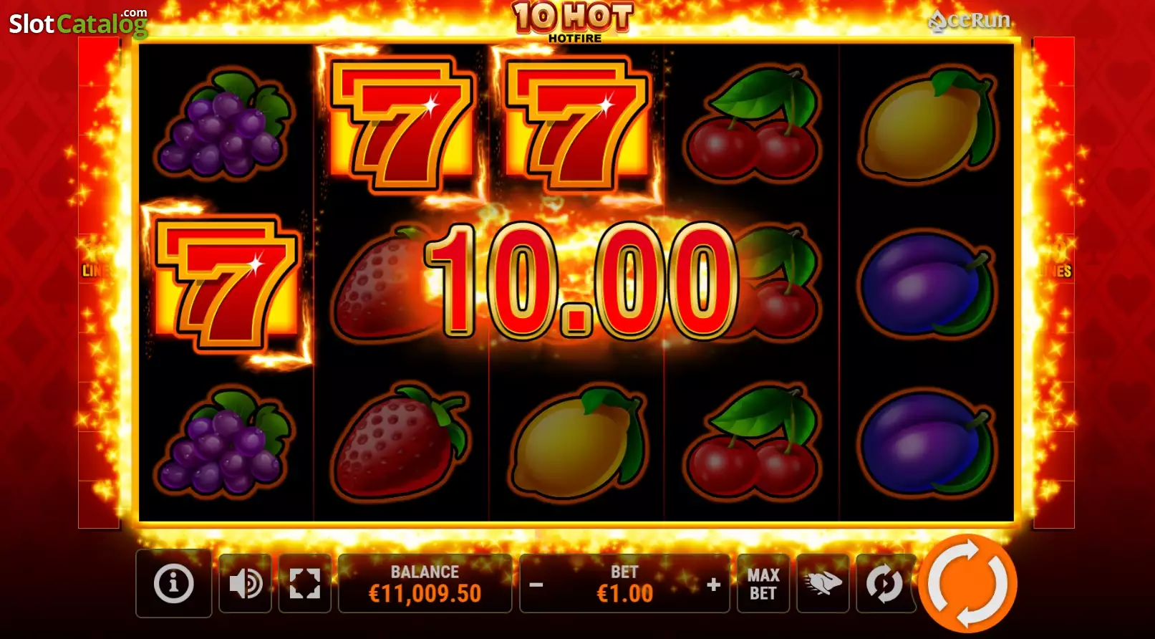Open the autoplay spin options icon
Viewport: 1155px width, 639px height.
(885, 584)
